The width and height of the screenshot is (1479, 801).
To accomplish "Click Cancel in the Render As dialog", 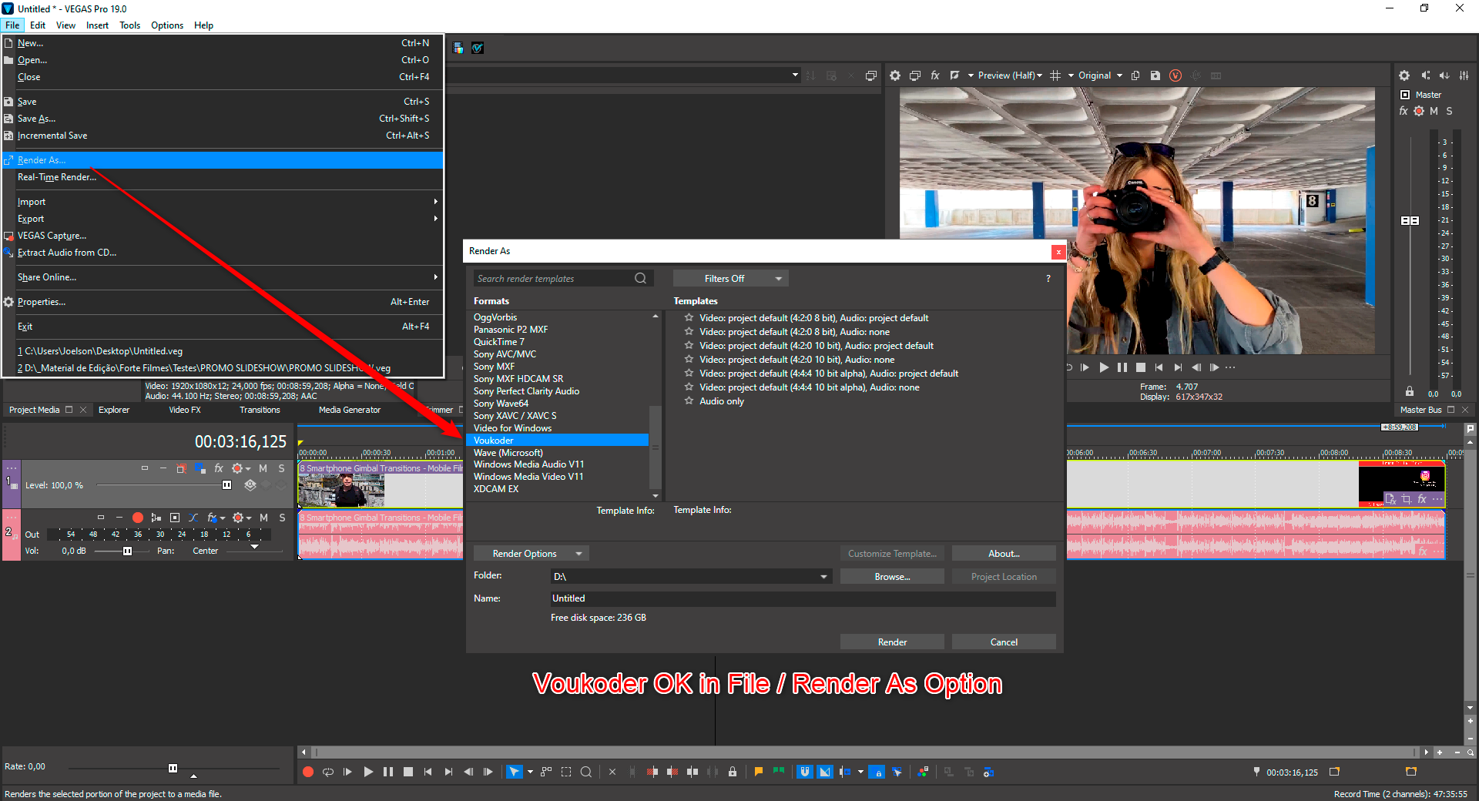I will coord(1004,642).
